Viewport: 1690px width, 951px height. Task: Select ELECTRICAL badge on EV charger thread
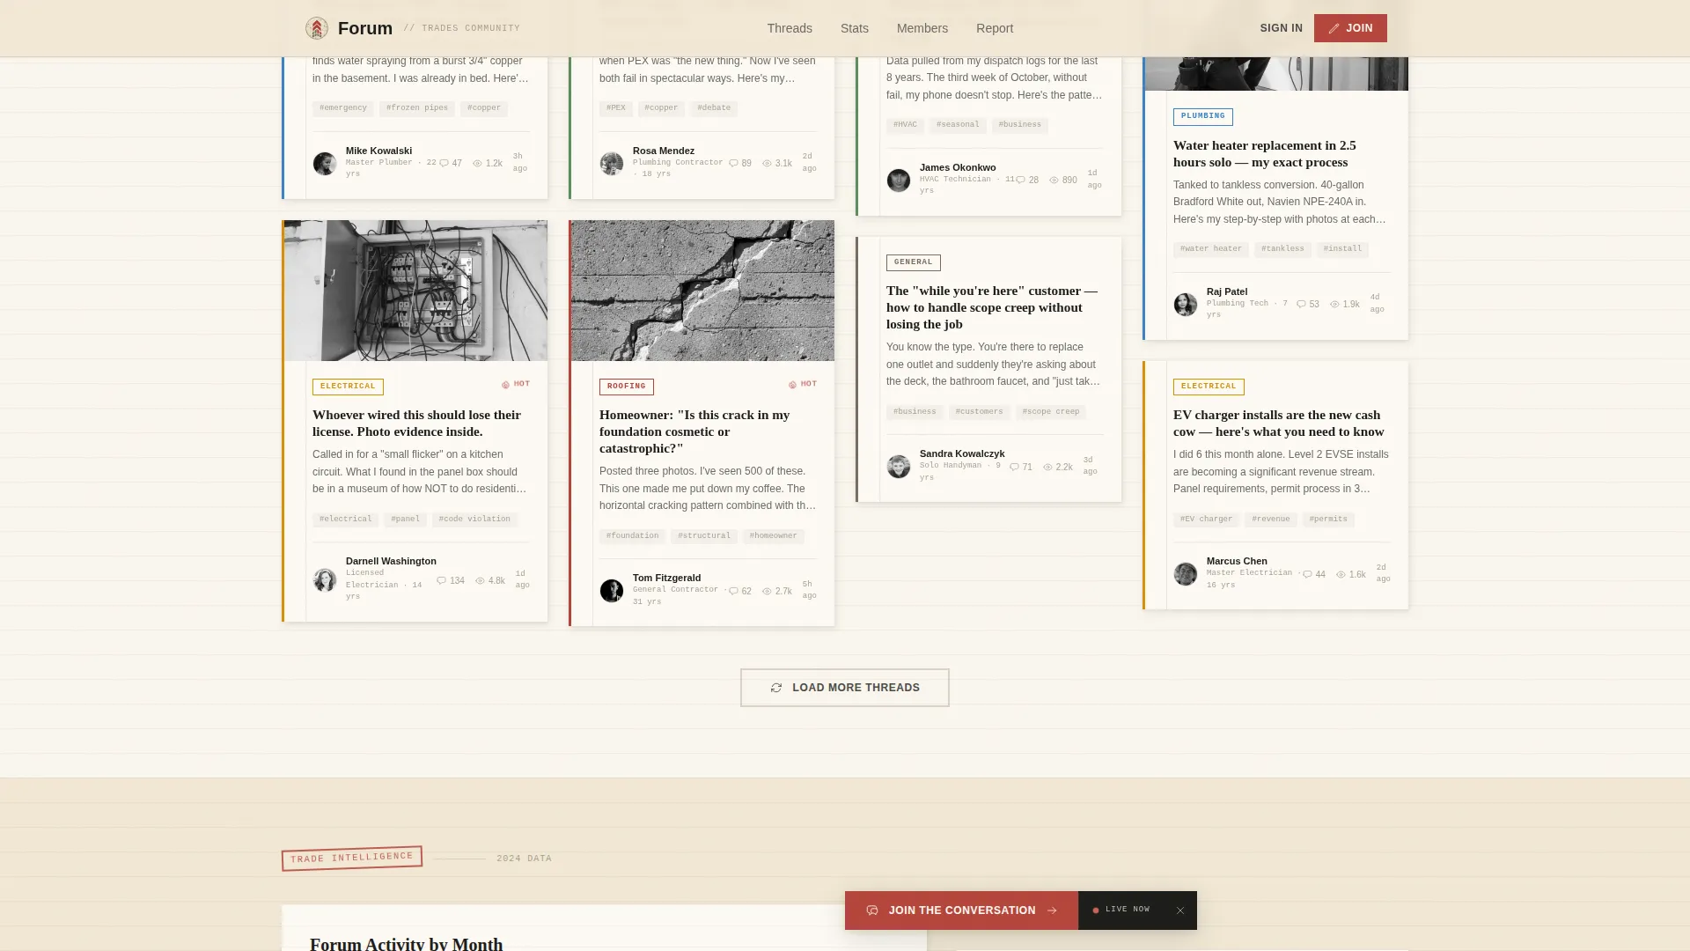[1209, 387]
